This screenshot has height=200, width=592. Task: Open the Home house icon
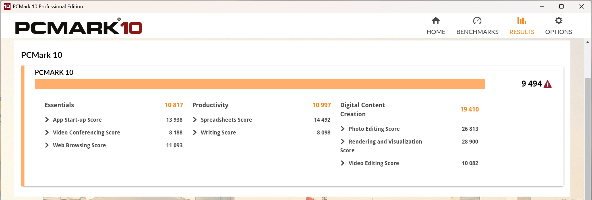pos(436,20)
